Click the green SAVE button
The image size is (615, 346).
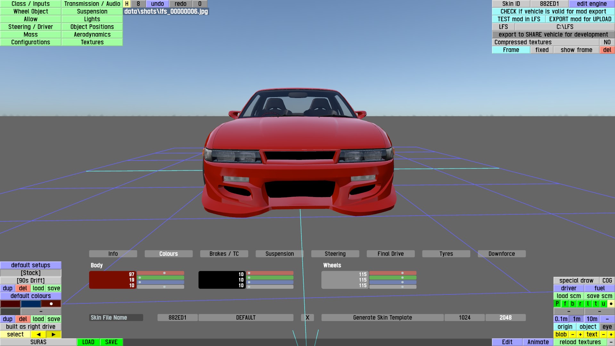click(111, 342)
